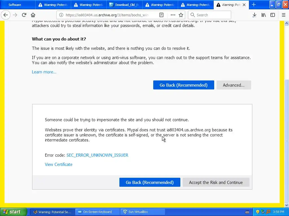Open the security shield tray icon
The height and width of the screenshot is (216, 289).
(258, 212)
